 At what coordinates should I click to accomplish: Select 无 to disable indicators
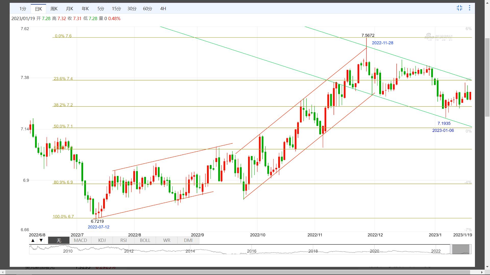tap(59, 240)
